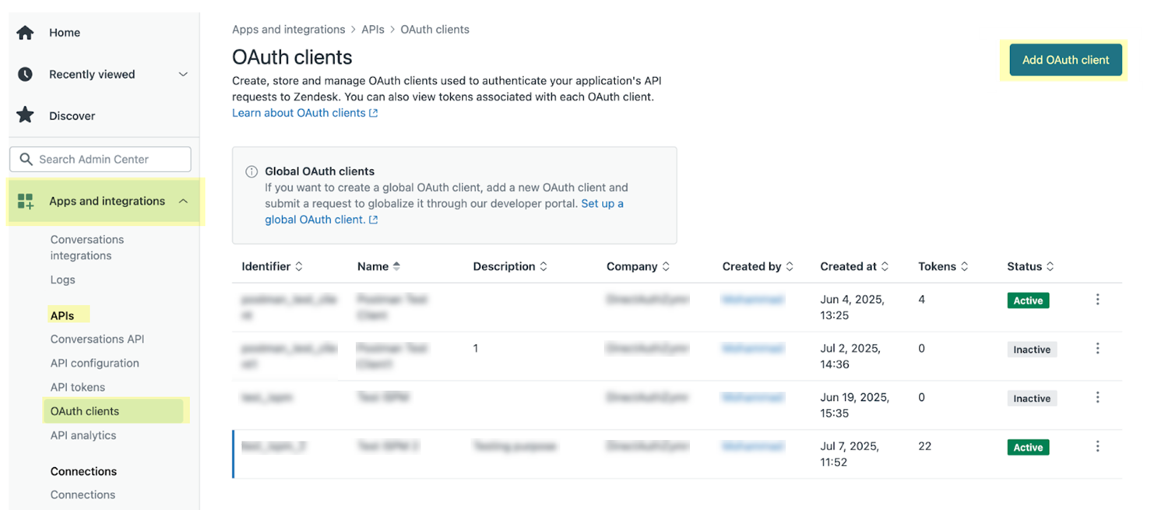Viewport: 1168px width, 510px height.
Task: Sort table by Tokens column
Action: pos(943,266)
